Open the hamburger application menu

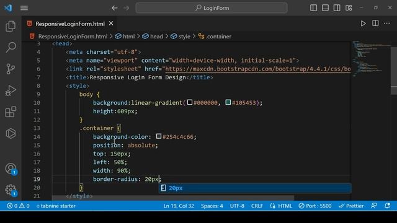coord(24,8)
